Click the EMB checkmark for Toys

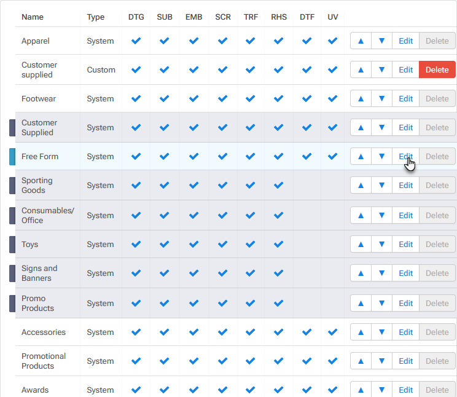[x=194, y=244]
